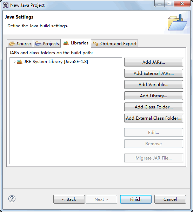The height and width of the screenshot is (212, 193).
Task: Expand the JRE System Library node
Action: (14, 62)
